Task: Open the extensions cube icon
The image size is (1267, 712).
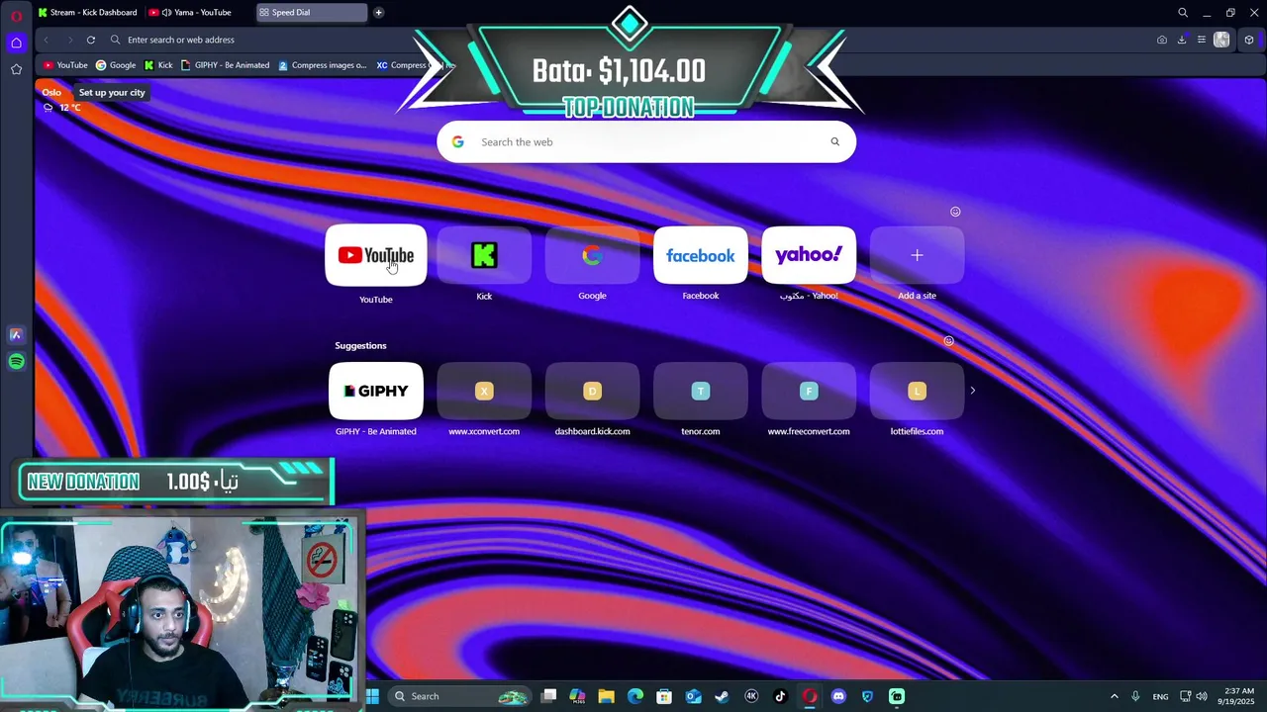Action: [1249, 40]
